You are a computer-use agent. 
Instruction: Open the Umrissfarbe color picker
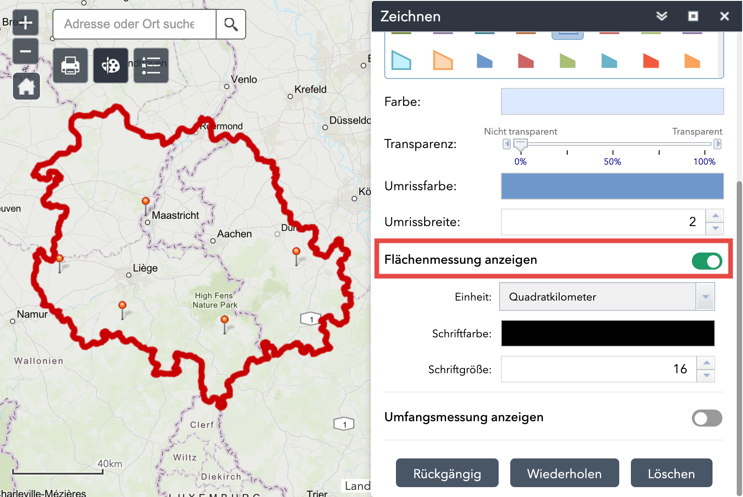[612, 186]
